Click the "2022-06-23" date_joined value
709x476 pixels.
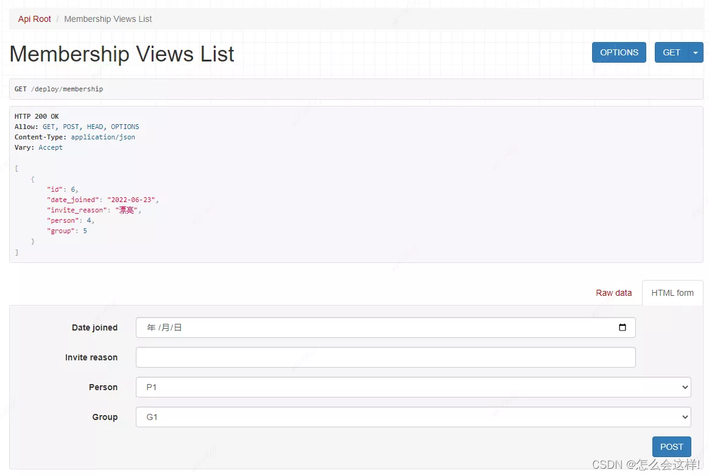131,200
